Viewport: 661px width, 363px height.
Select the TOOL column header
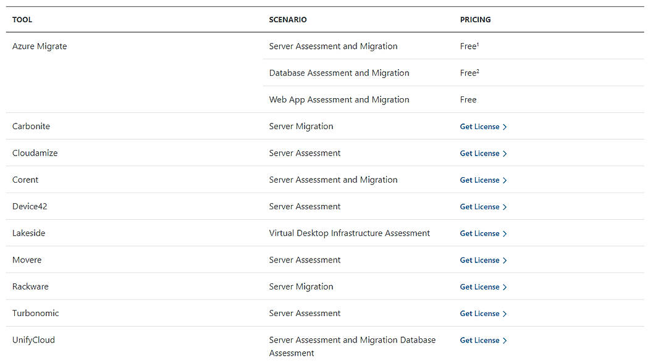(x=22, y=19)
